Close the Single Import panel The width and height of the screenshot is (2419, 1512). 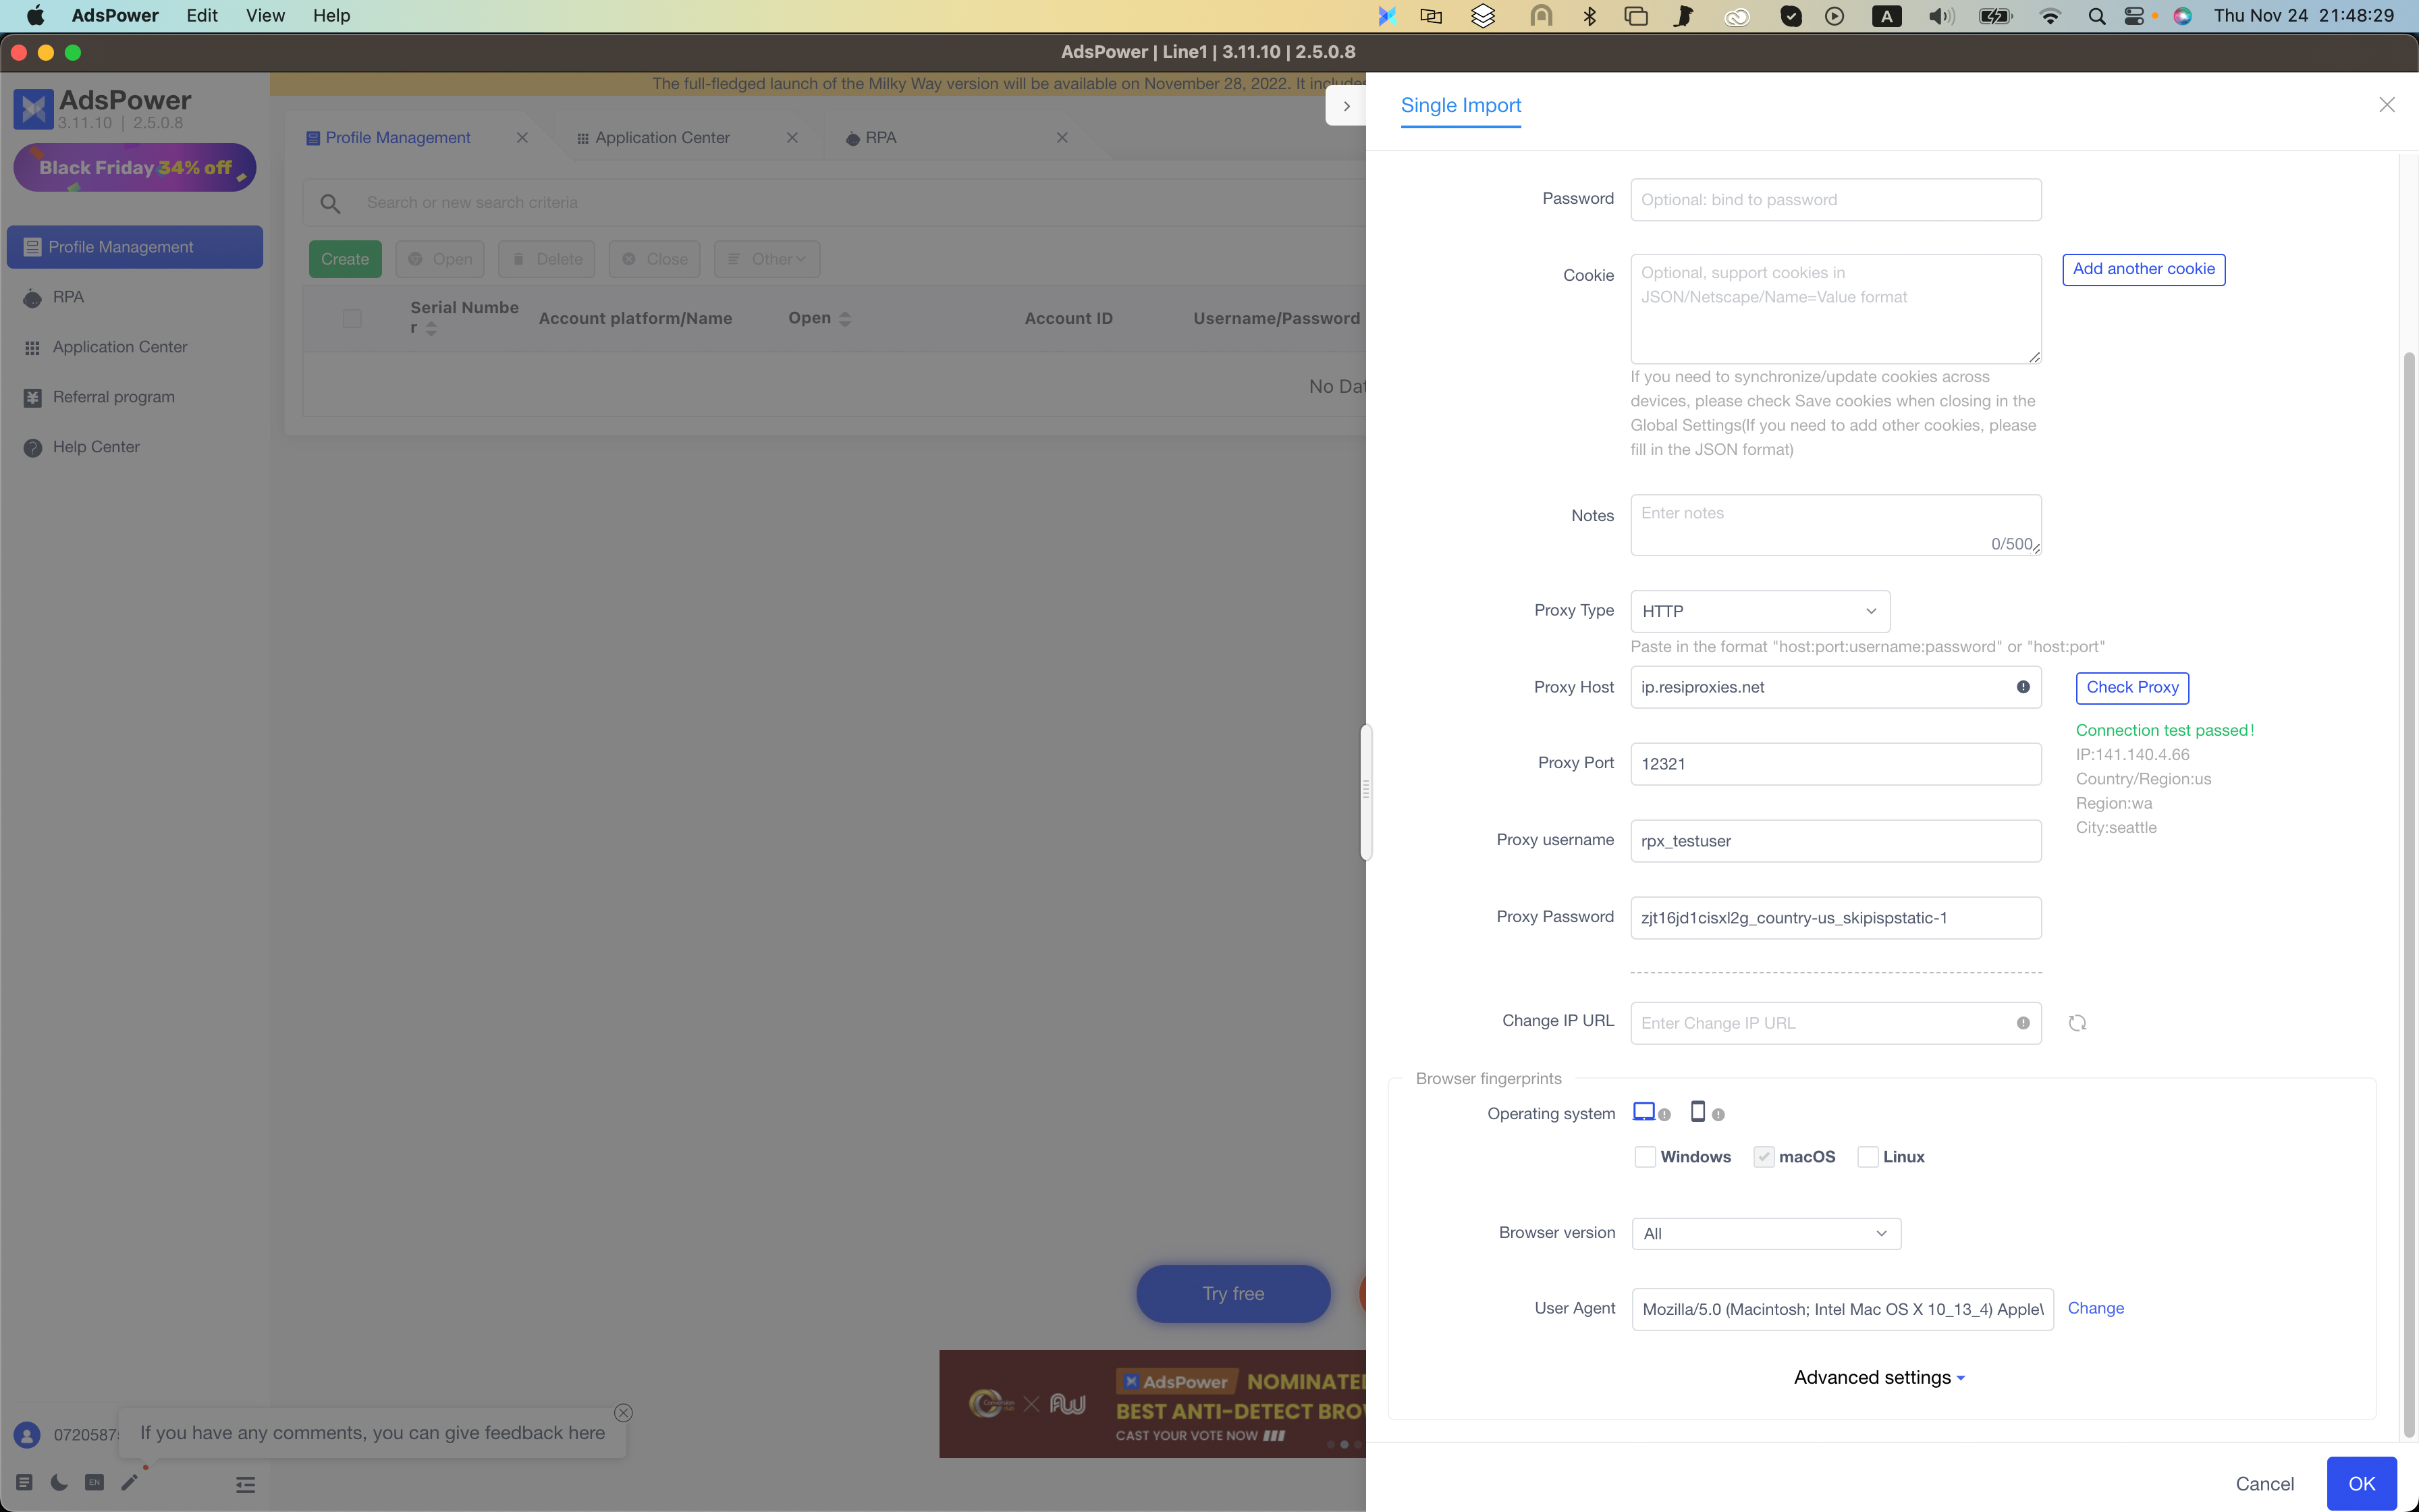pyautogui.click(x=2387, y=105)
